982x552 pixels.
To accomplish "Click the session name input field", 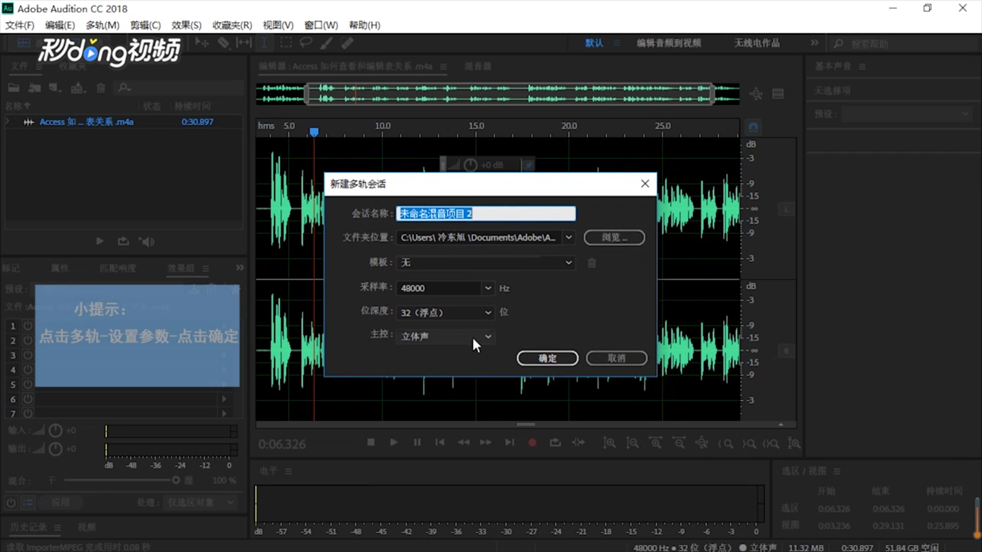I will [x=485, y=214].
